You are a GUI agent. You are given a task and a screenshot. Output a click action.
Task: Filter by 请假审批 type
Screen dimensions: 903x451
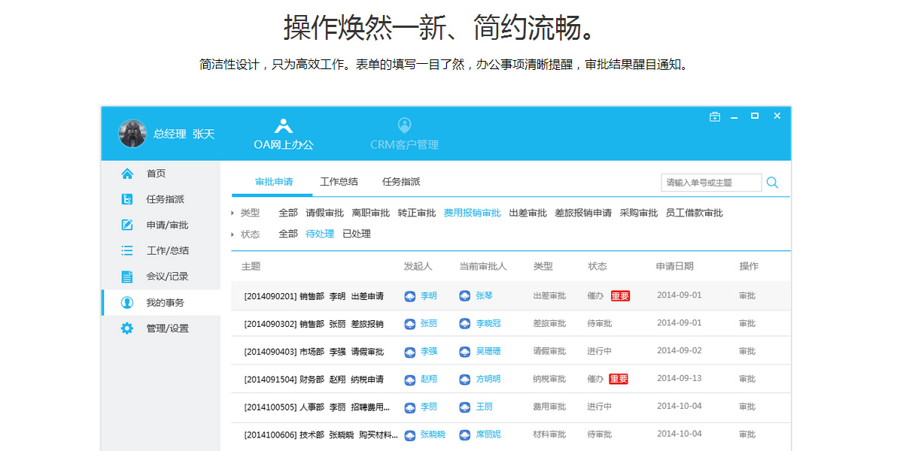tap(324, 213)
